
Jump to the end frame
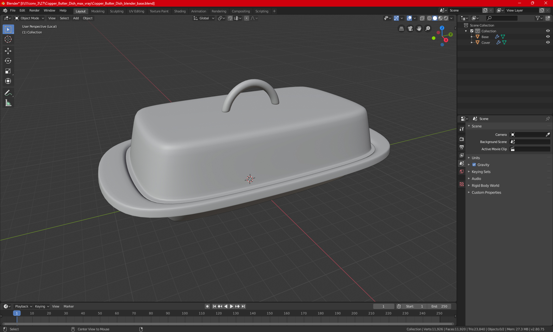243,306
